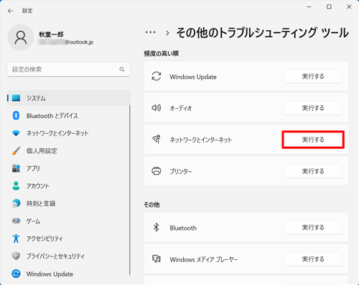Click the アプリ sidebar icon
This screenshot has height=285, width=359.
click(16, 168)
